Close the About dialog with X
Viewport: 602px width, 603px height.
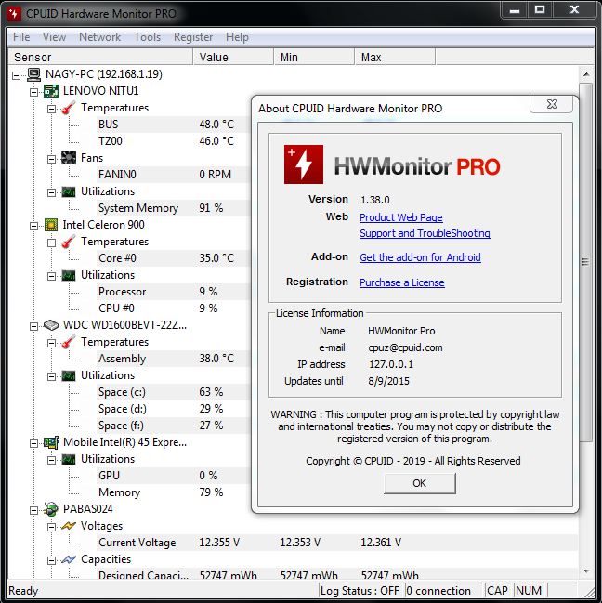click(552, 104)
